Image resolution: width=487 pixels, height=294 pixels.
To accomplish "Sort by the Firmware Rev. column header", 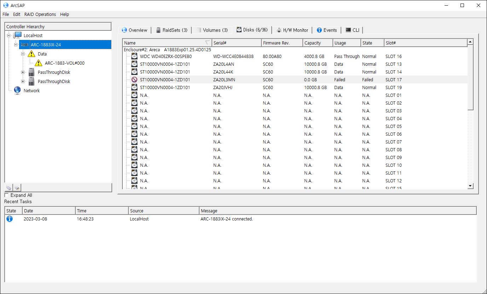I will 282,43.
